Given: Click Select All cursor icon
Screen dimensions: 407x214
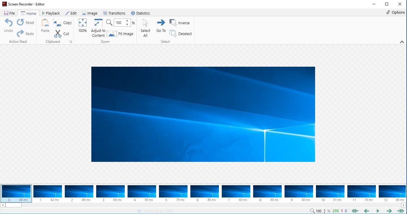Looking at the screenshot, I should pos(145,23).
